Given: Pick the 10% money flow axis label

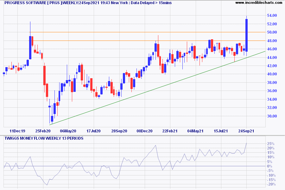Looking at the screenshot, I should pos(271,157).
